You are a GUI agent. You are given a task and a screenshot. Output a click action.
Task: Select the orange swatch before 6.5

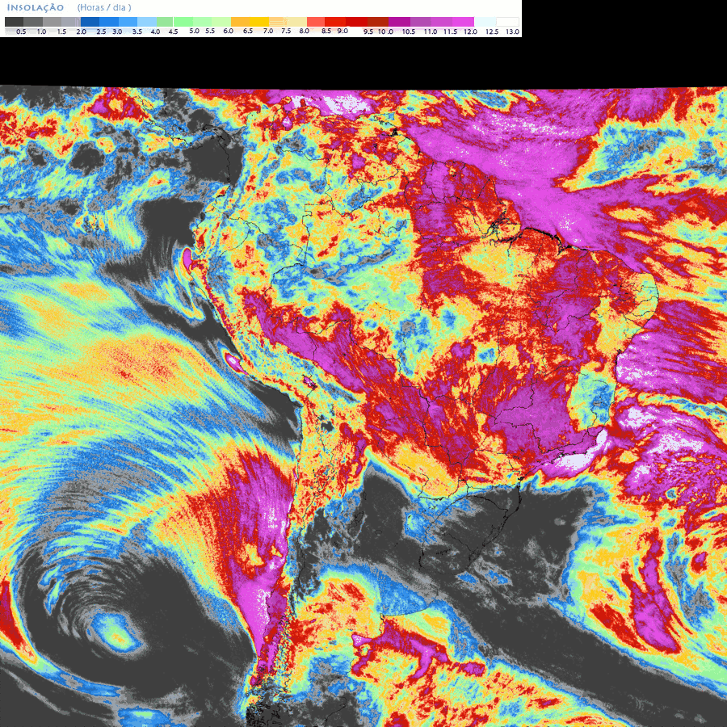pyautogui.click(x=240, y=22)
